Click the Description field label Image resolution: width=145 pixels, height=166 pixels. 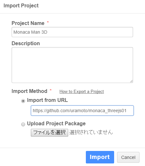(26, 43)
